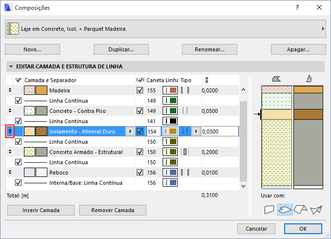Open pen color swatch for first Linha Contínua 149
This screenshot has width=331, height=239.
click(x=170, y=101)
